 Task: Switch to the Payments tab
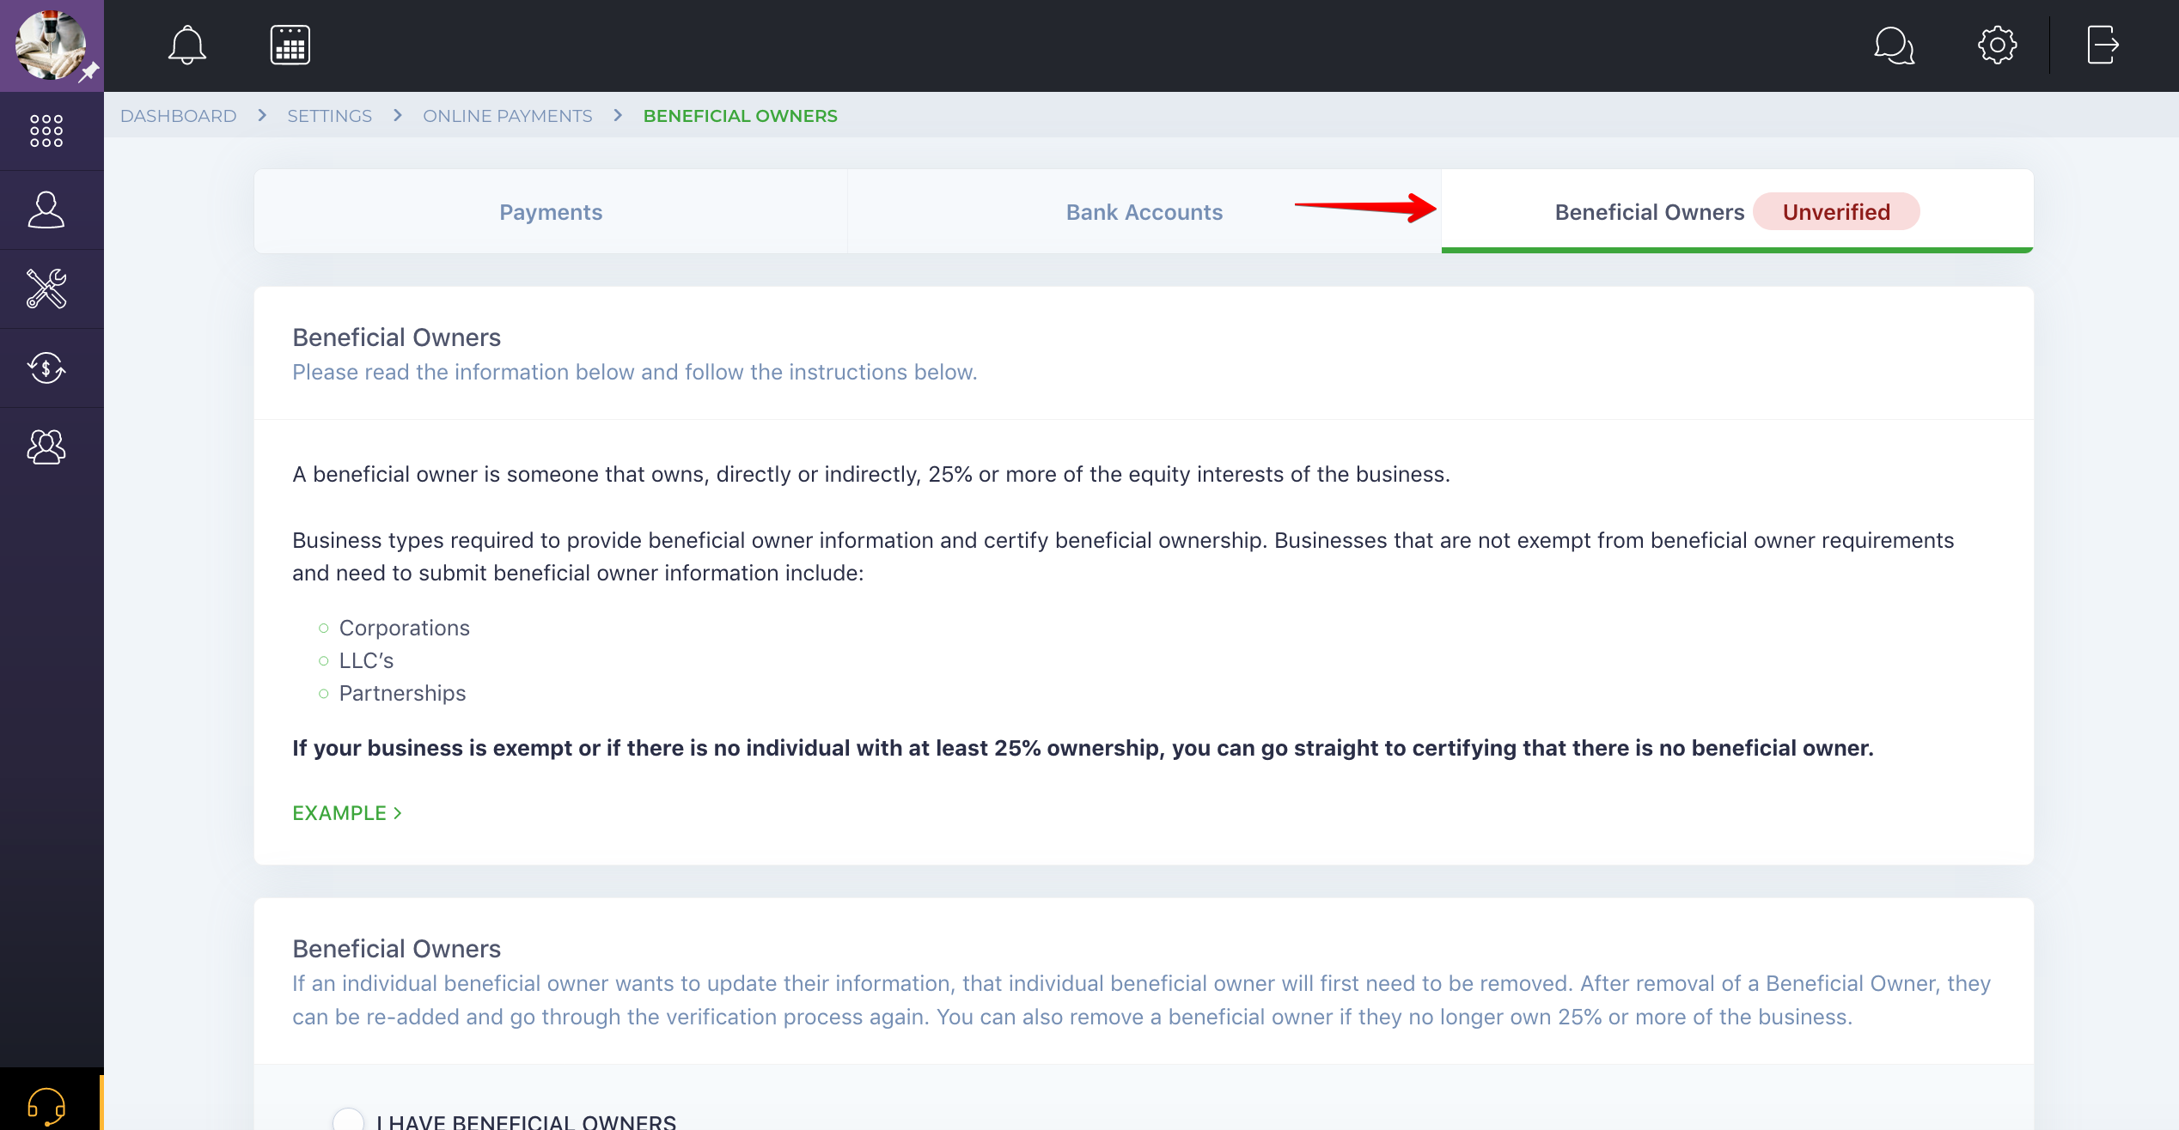pos(551,212)
